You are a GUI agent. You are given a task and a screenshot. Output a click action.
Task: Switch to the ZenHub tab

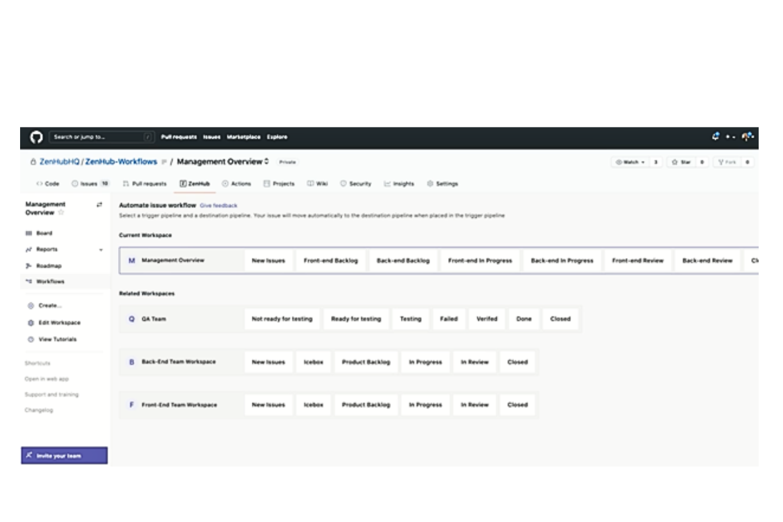195,184
